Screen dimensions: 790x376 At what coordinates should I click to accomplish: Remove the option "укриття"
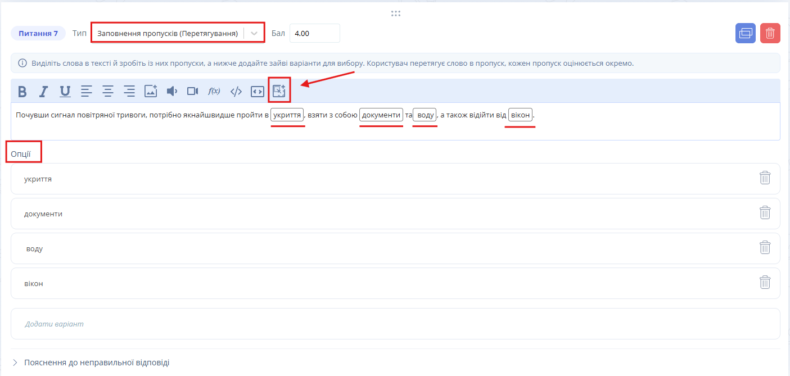[x=765, y=178]
